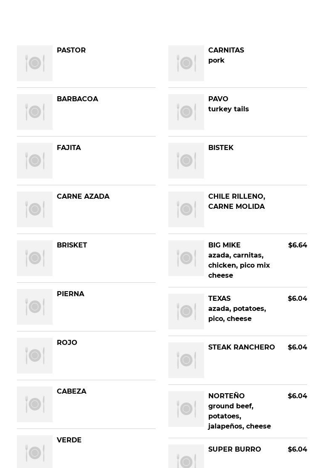Screen dimensions: 324x468
Task: Click the BISTEK plate icon
Action: tap(186, 160)
